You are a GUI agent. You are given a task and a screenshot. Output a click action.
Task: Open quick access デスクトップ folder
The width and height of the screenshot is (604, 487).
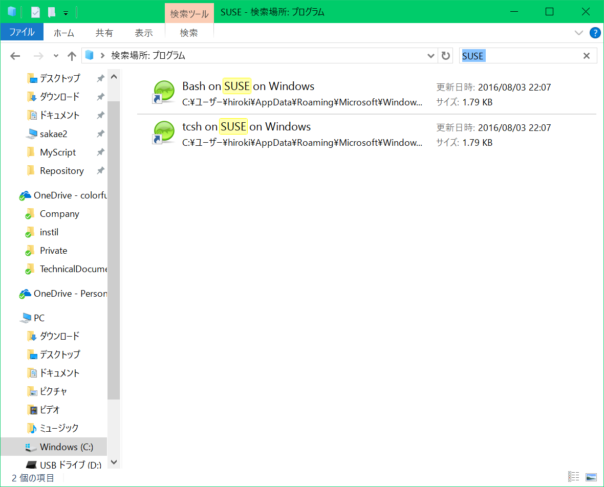click(x=60, y=79)
